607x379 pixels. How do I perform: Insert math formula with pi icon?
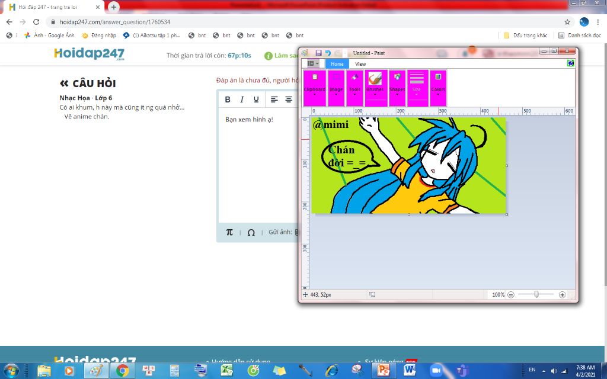(229, 232)
